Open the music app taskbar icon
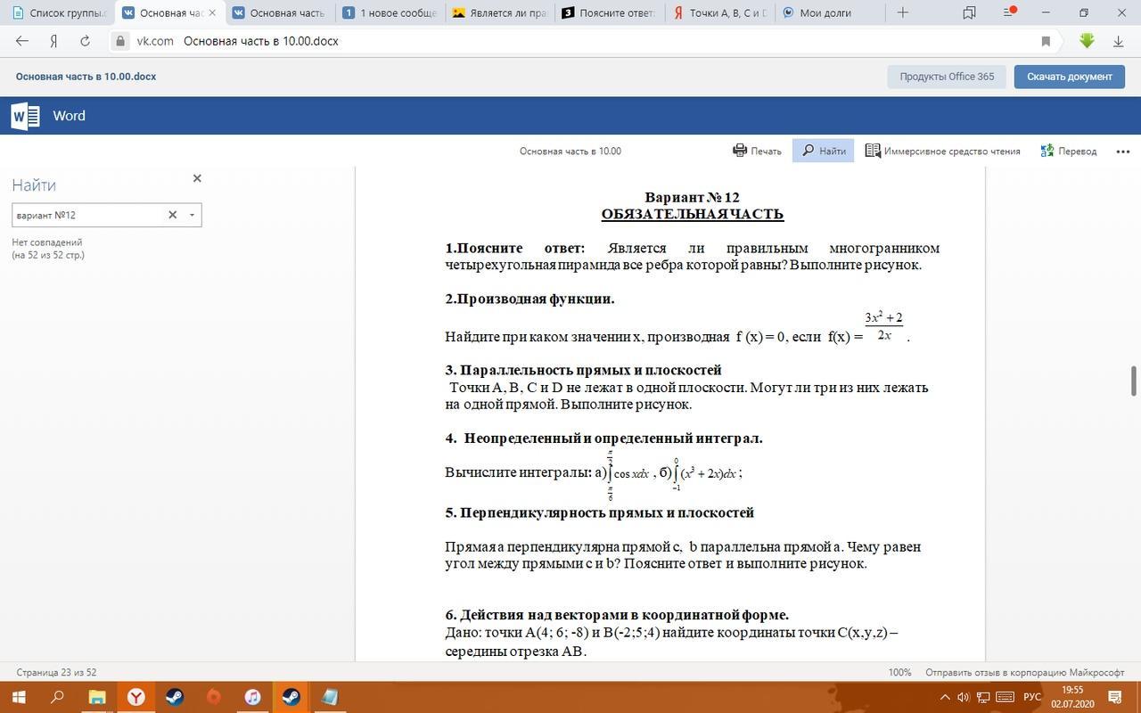This screenshot has width=1141, height=713. point(252,697)
